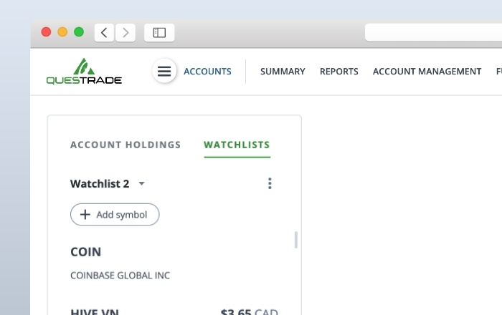Click the watchlist panel scrollbar

point(295,240)
